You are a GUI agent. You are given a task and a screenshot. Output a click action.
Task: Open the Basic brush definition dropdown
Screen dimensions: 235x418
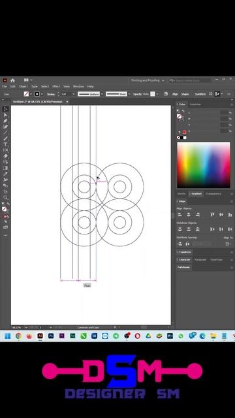click(129, 94)
